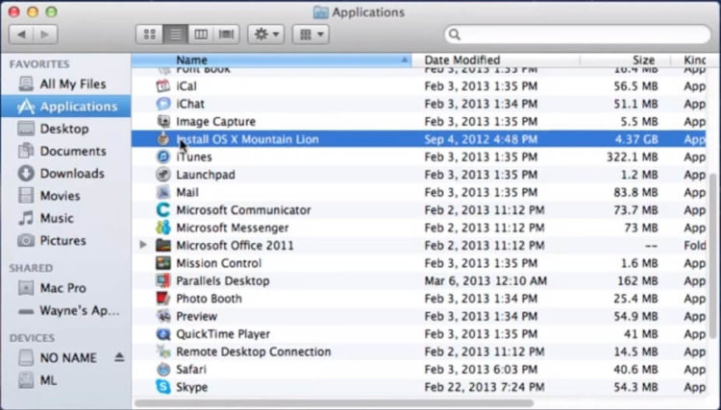The width and height of the screenshot is (721, 410).
Task: Open the Action gear dropdown
Action: point(265,35)
